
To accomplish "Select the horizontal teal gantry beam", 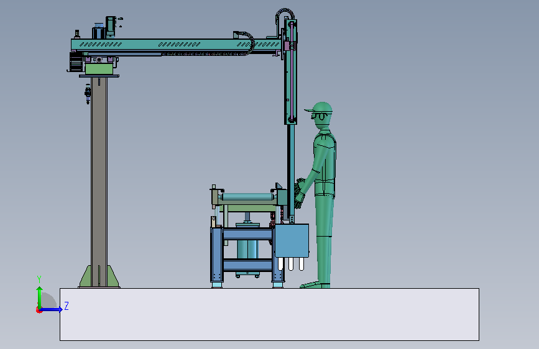I will tap(176, 44).
